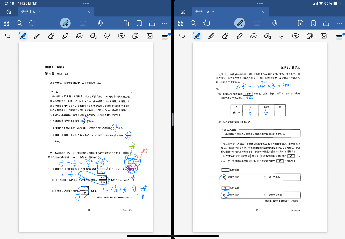
Task: Select the highlighter tool in the left pane
Action: (65, 36)
